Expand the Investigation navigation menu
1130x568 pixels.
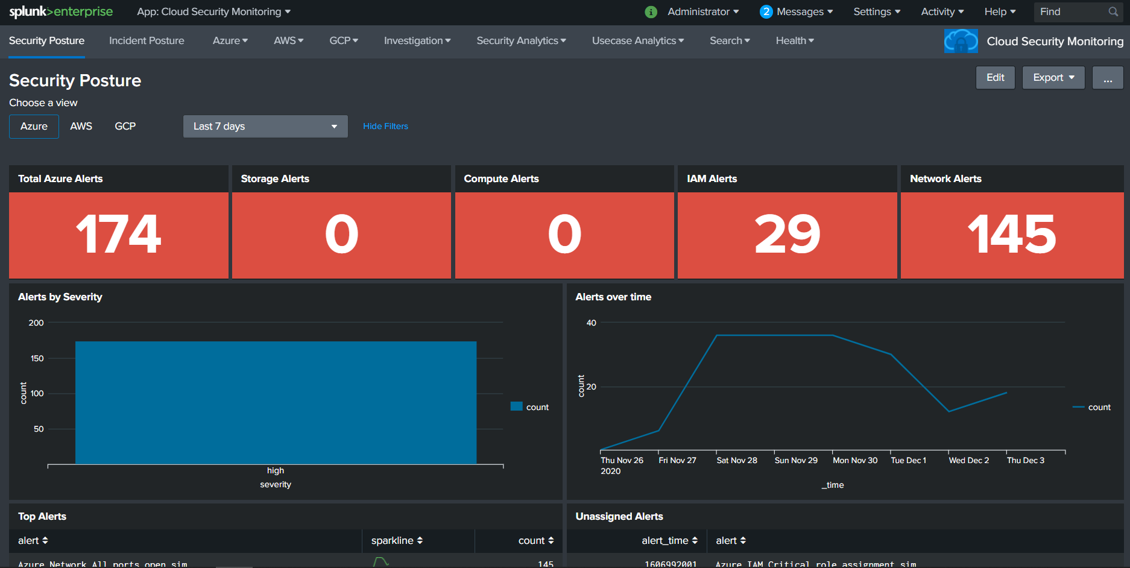[x=417, y=40]
